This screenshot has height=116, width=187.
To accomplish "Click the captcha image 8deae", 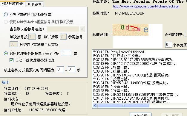I will [x=131, y=30].
